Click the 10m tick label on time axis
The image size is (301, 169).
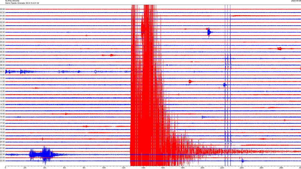pos(104,168)
